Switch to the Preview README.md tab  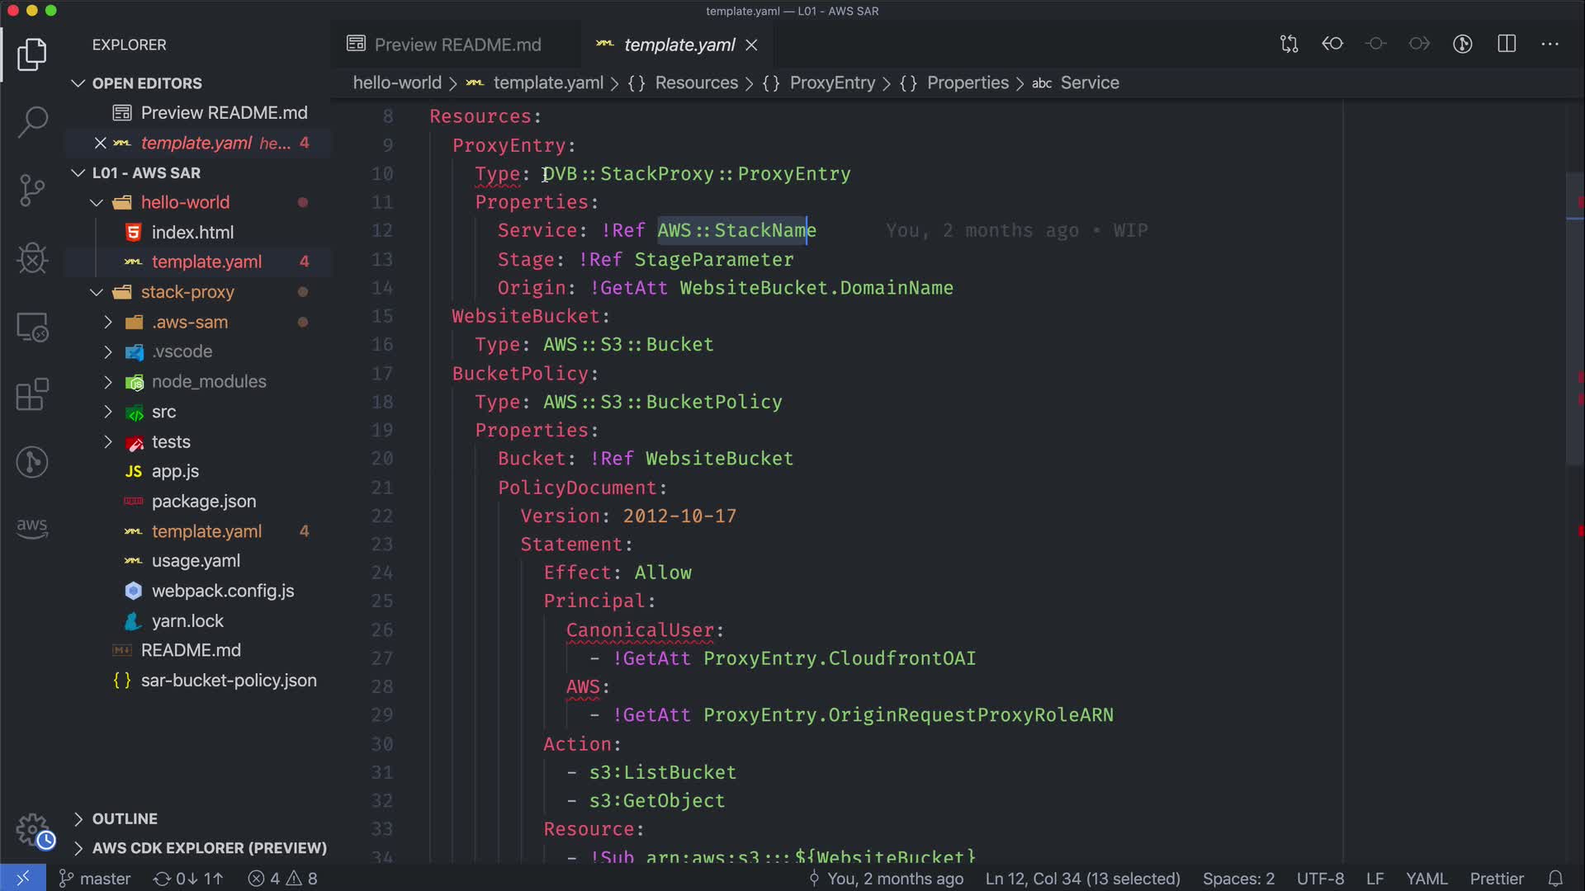[457, 45]
